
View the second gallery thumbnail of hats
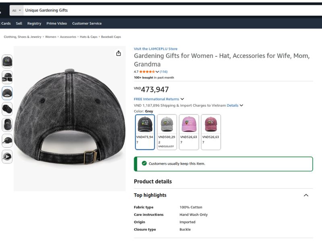click(7, 77)
